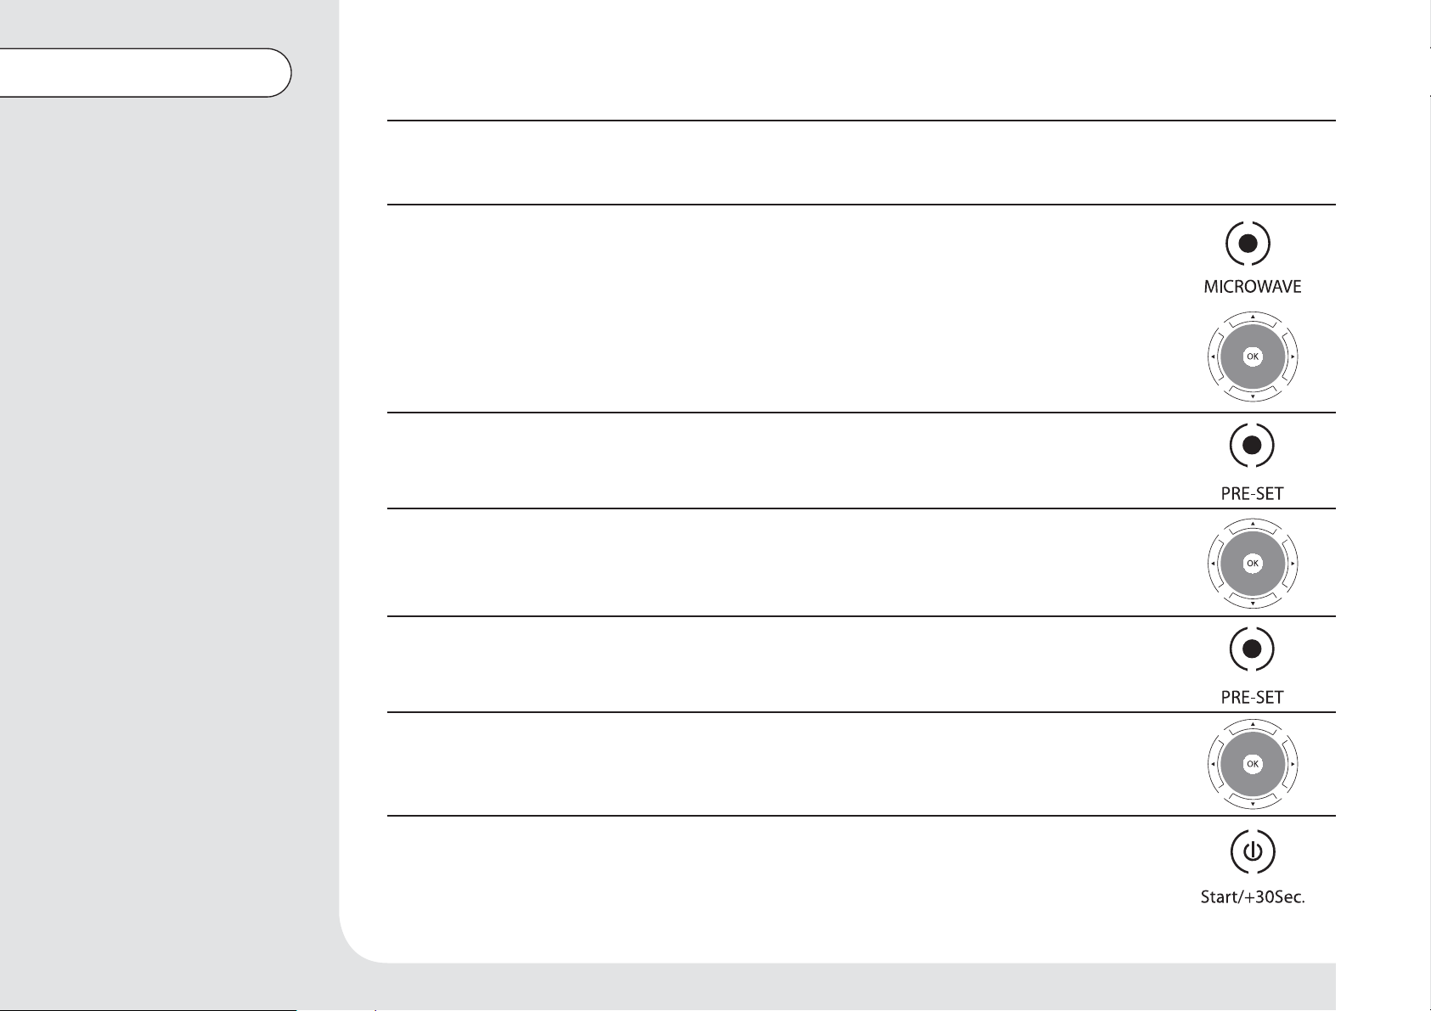Click down arrow on dial between PRE-SET buttons
The width and height of the screenshot is (1431, 1011).
[x=1253, y=603]
